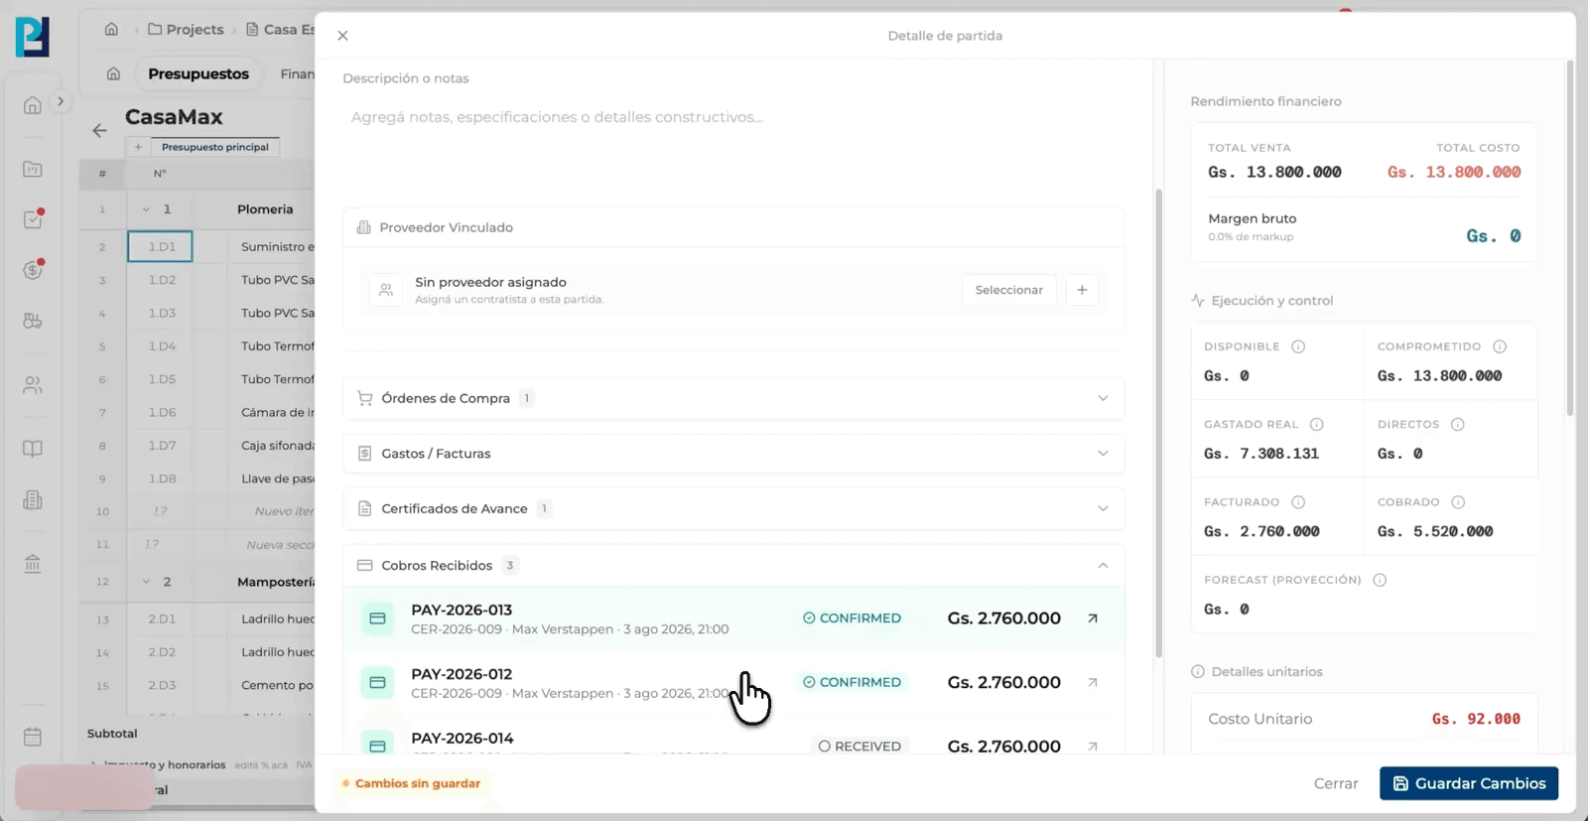Open PAY-2026-012 external link arrow
1588x821 pixels.
pyautogui.click(x=1093, y=682)
